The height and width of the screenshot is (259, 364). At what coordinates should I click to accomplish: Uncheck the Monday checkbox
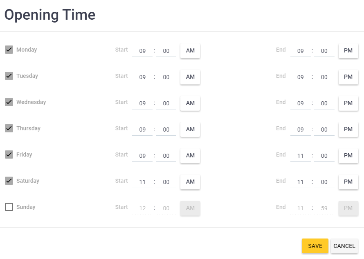tap(9, 49)
